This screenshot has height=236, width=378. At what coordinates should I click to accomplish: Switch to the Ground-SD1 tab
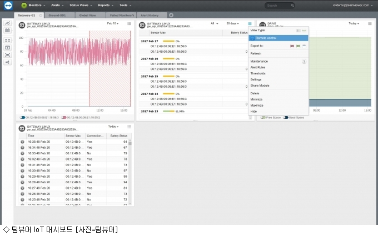(59, 15)
